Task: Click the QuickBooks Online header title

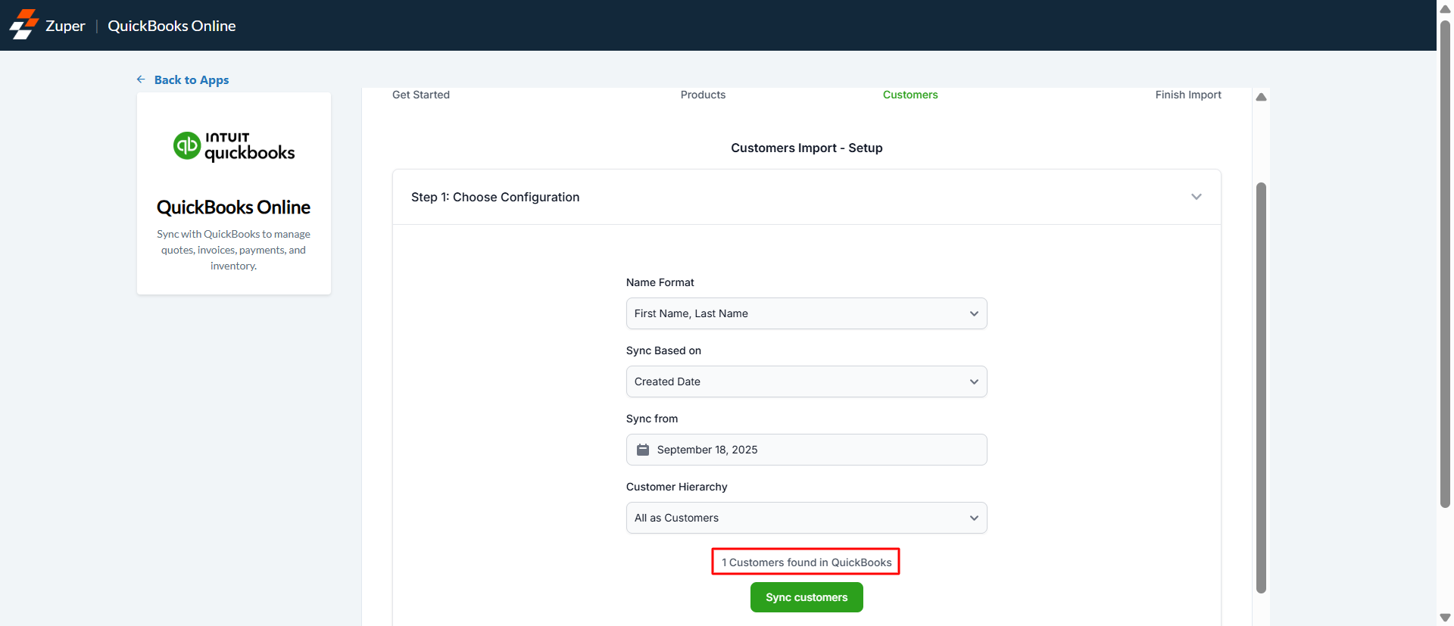Action: 172,26
